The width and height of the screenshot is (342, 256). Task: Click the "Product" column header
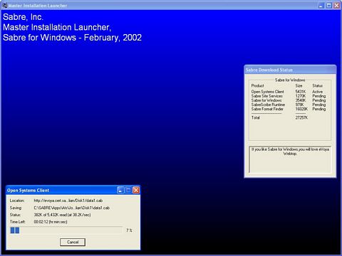coord(257,85)
